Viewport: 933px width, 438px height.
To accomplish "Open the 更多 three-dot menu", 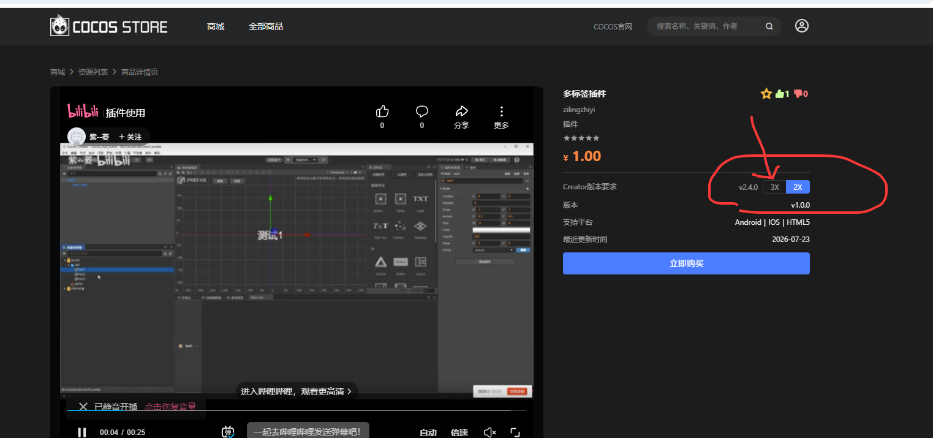I will pos(501,111).
